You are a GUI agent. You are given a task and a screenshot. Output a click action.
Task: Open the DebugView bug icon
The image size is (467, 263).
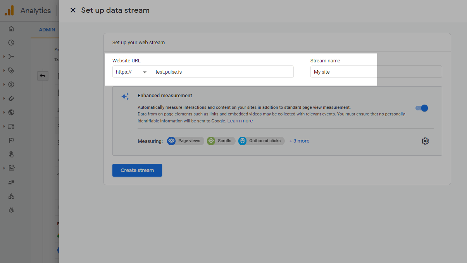11,210
